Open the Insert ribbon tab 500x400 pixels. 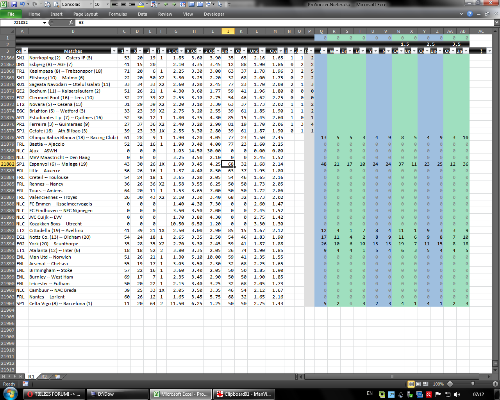tap(57, 14)
